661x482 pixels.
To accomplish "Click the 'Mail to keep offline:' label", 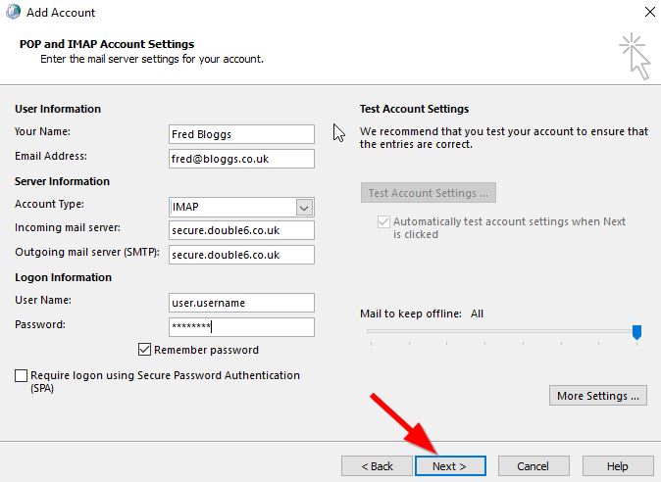I will 411,313.
